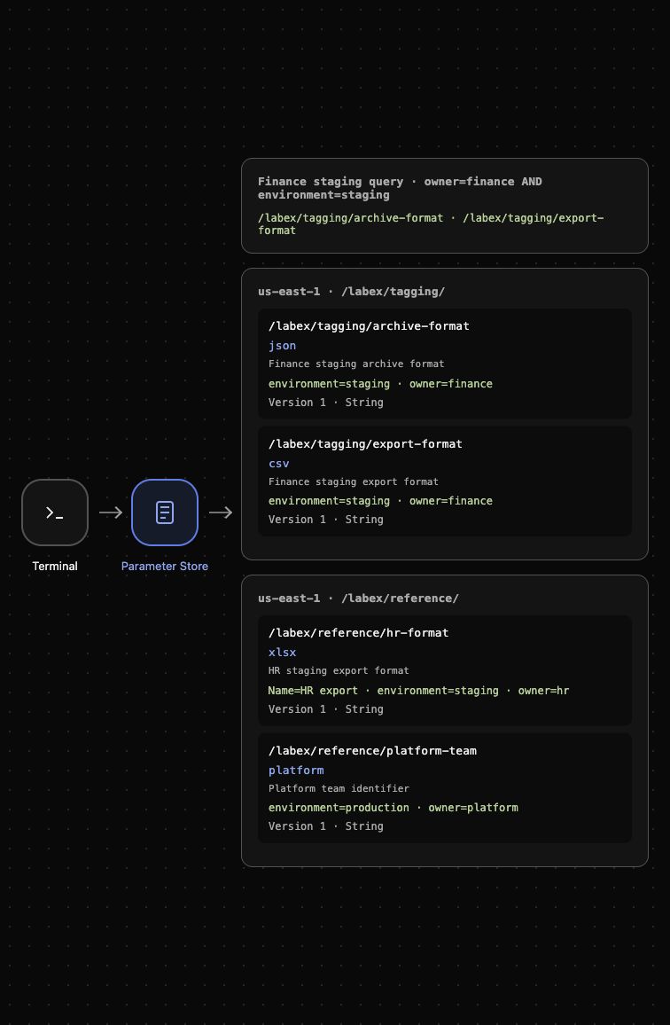This screenshot has height=1025, width=670.
Task: Select the us-east-1 /labex/tagging/ header
Action: 351,292
